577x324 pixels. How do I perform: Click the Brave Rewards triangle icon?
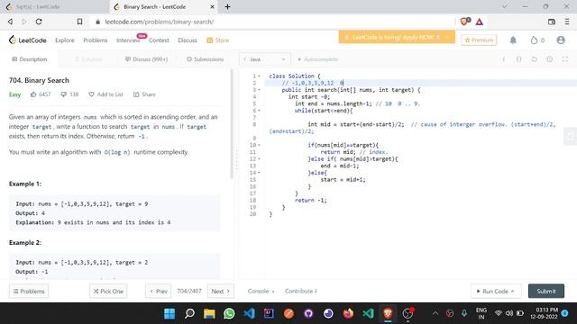click(x=479, y=22)
